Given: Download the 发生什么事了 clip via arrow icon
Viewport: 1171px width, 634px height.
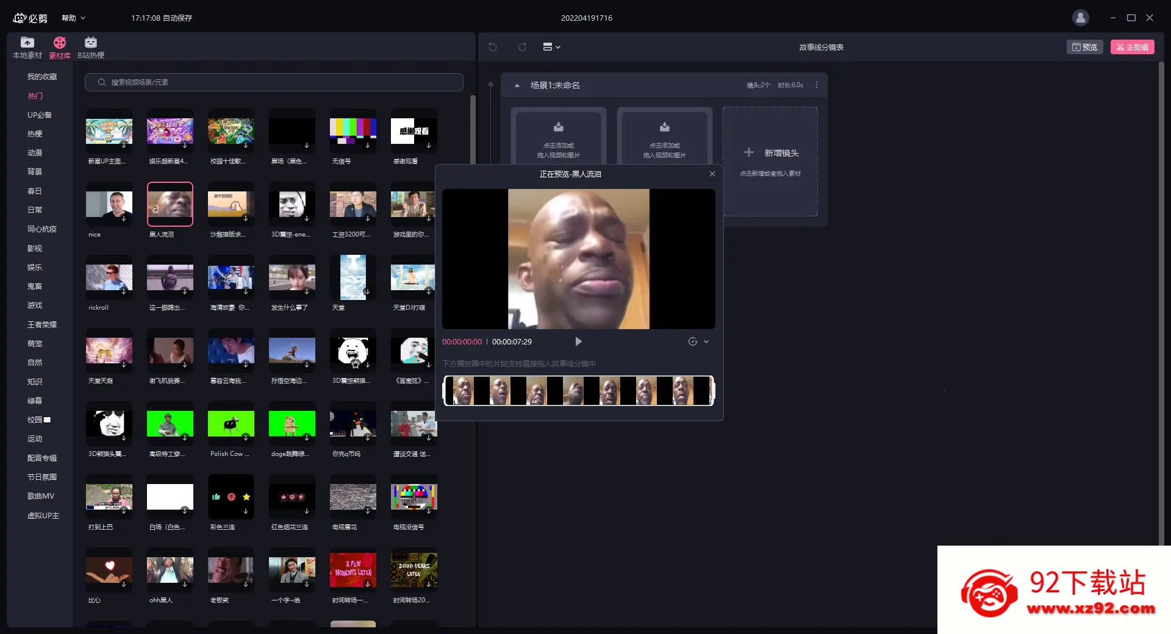Looking at the screenshot, I should pos(307,291).
